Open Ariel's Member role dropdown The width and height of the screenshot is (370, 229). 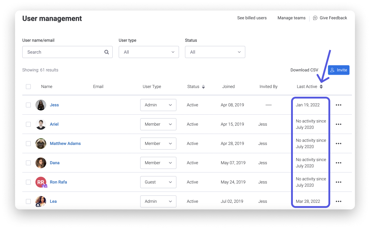tap(158, 124)
